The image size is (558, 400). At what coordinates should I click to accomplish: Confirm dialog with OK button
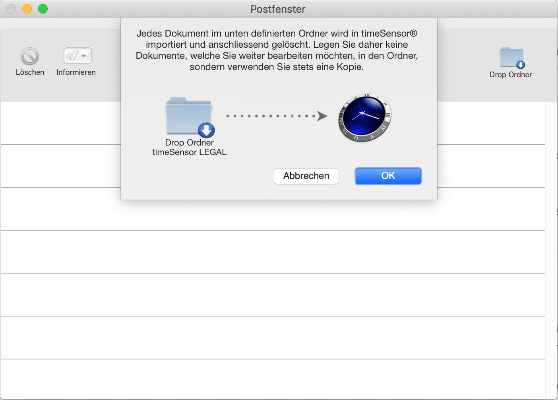(x=388, y=176)
